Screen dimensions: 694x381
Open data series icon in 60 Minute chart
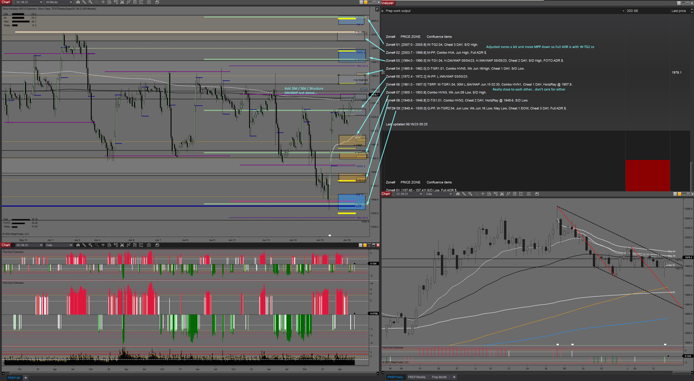click(122, 2)
